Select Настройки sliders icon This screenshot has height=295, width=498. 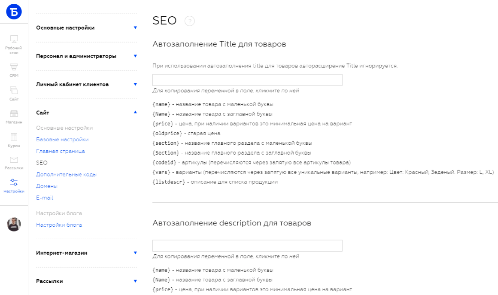(14, 186)
